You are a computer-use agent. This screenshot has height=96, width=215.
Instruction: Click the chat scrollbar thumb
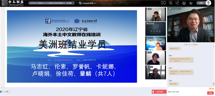(x=213, y=84)
